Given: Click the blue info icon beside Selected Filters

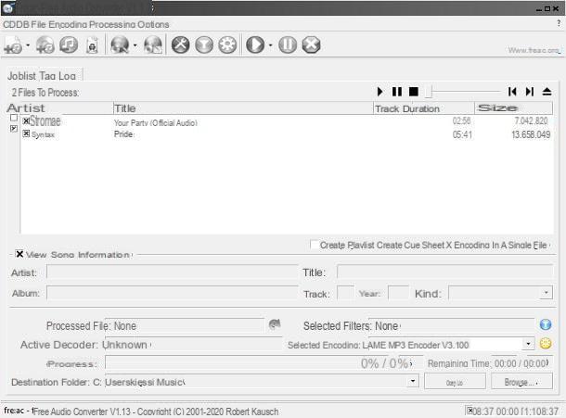Looking at the screenshot, I should pyautogui.click(x=546, y=324).
